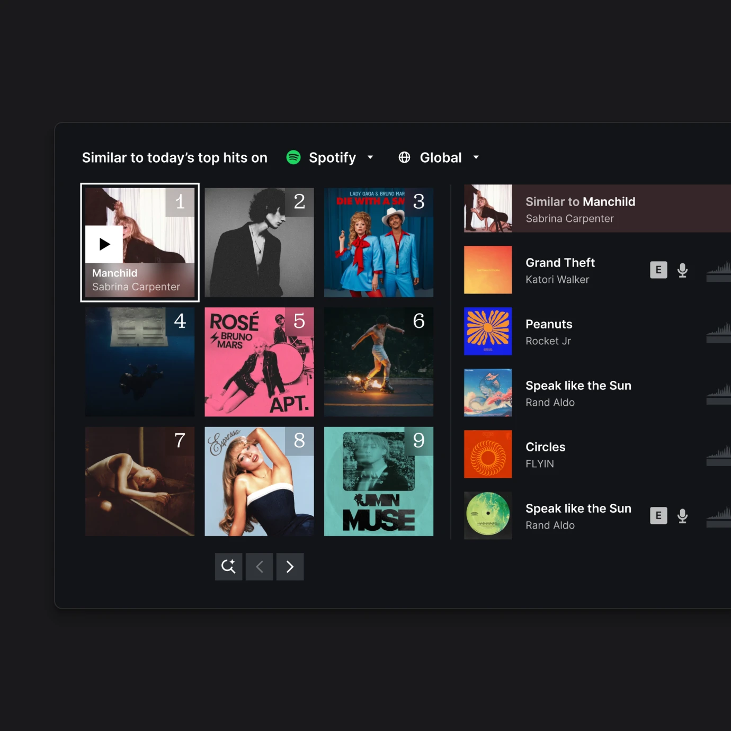Click the waveform preview for Grand Theft
Viewport: 731px width, 731px height.
tap(719, 270)
